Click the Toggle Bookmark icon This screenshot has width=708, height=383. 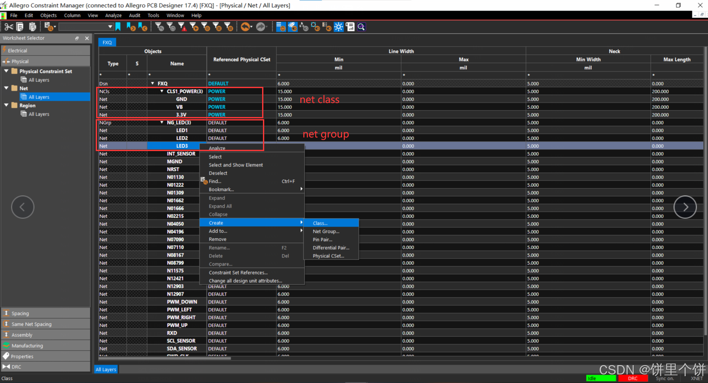click(118, 27)
